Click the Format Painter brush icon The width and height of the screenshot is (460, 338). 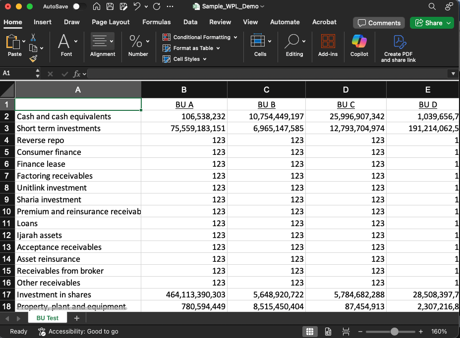33,59
